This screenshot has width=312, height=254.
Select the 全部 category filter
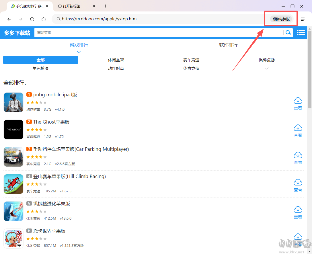click(41, 60)
